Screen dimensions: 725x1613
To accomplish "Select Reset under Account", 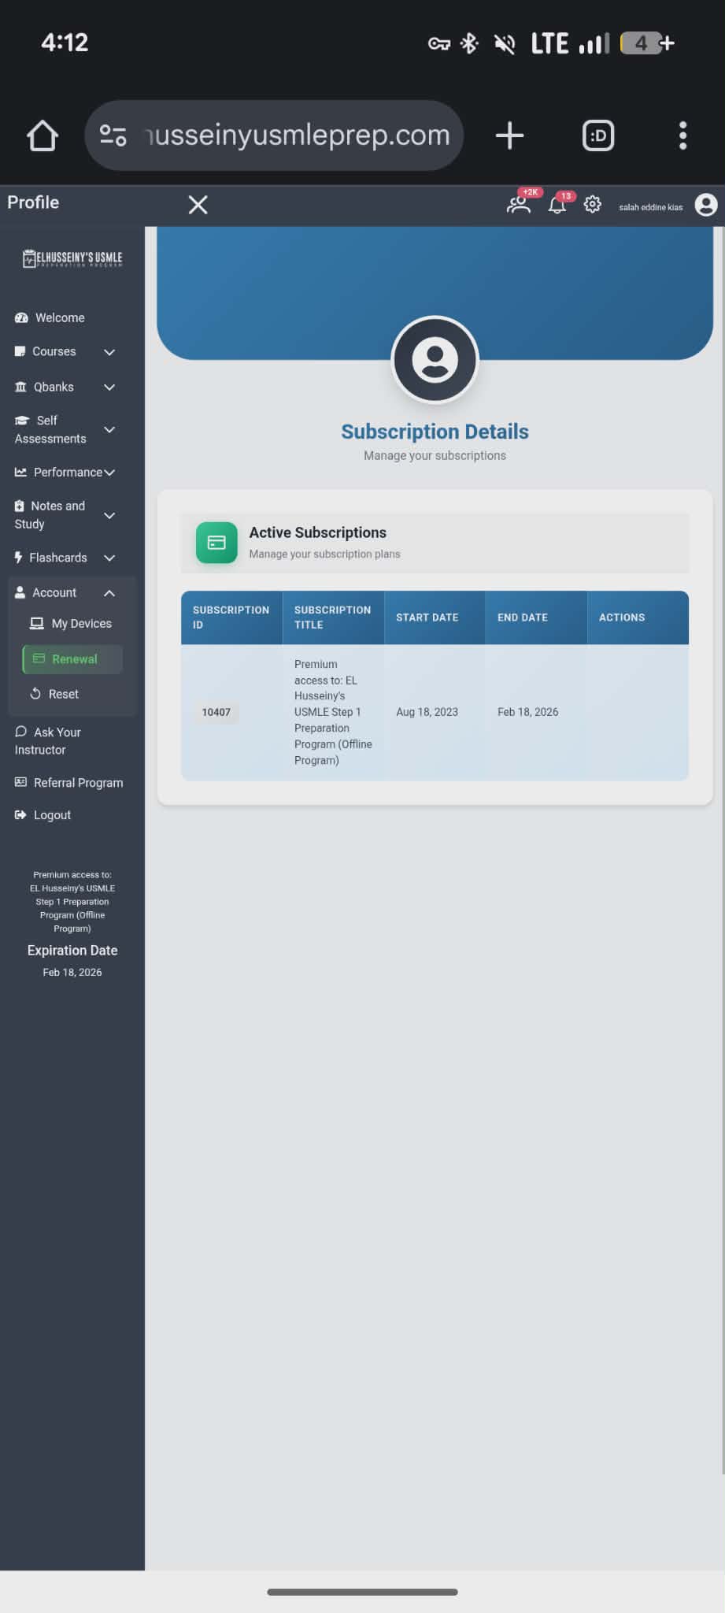I will point(63,694).
